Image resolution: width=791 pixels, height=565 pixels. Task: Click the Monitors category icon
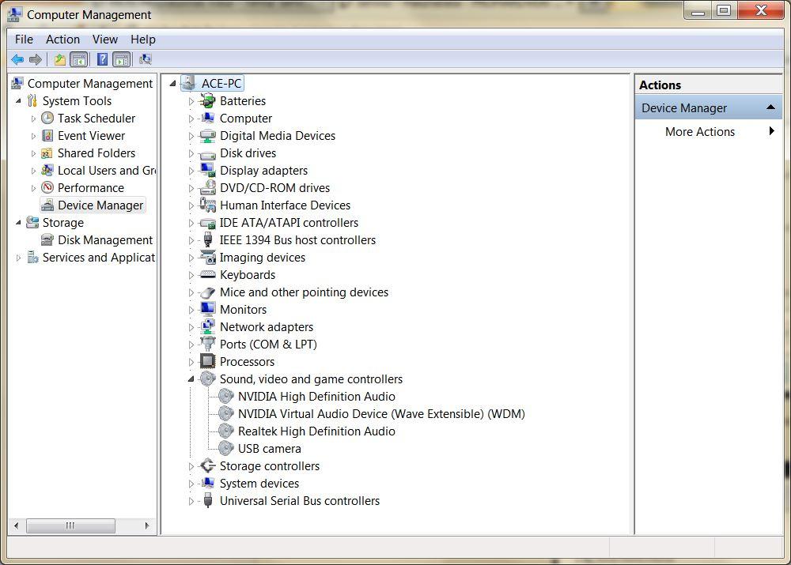(x=207, y=309)
